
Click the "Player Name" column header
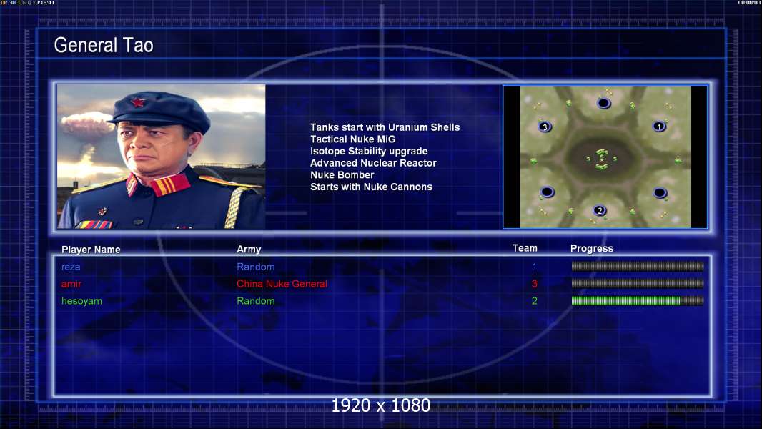click(x=91, y=250)
